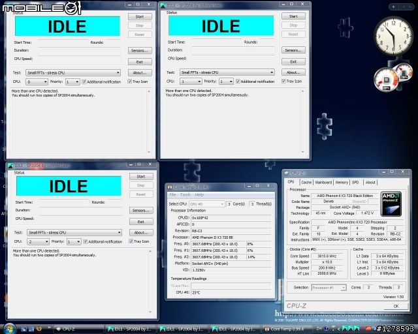Open the Select CPU dropdown in Core Temp
The height and width of the screenshot is (334, 418).
tap(206, 204)
